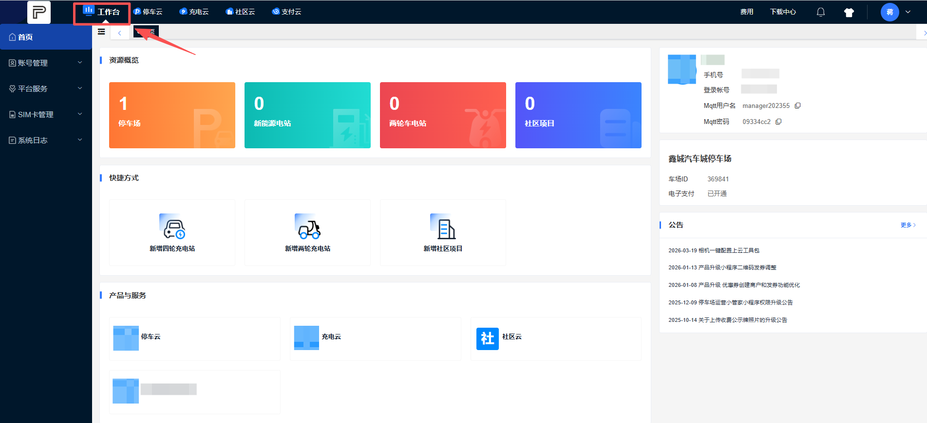Image resolution: width=927 pixels, height=423 pixels.
Task: Open 下载中心 in the header
Action: pos(783,12)
